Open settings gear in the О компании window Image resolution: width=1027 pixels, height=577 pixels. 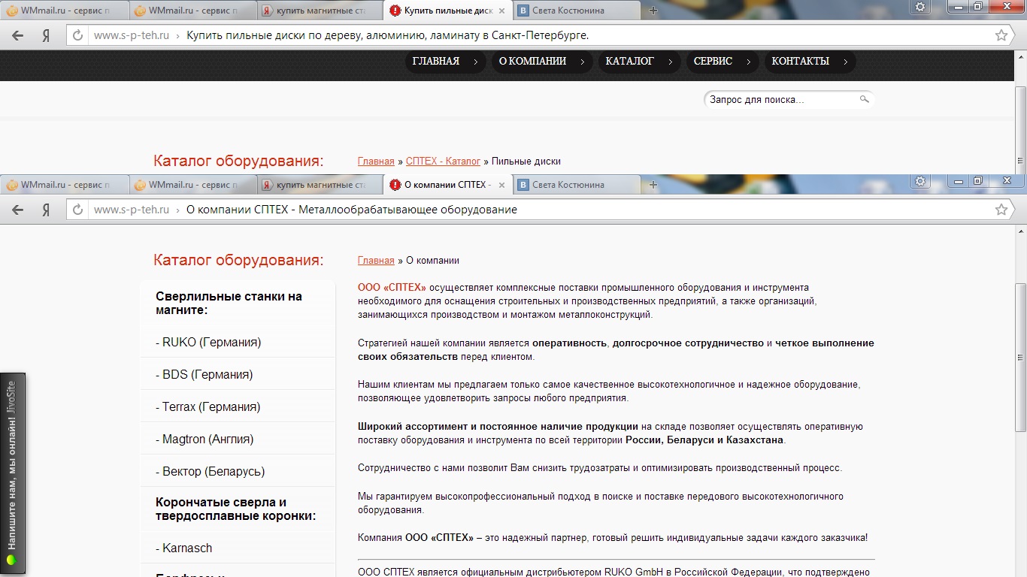point(920,181)
